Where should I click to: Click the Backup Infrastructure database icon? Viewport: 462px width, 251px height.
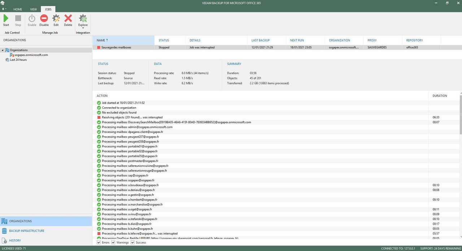pyautogui.click(x=4, y=231)
